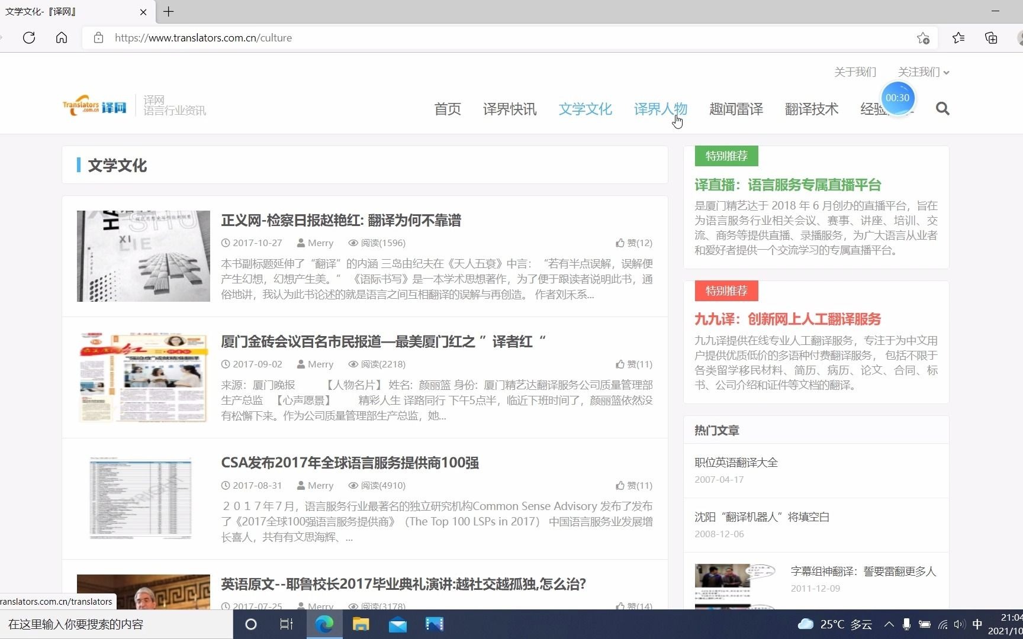Click the microphone icon in system tray
Viewport: 1023px width, 639px height.
pos(906,624)
